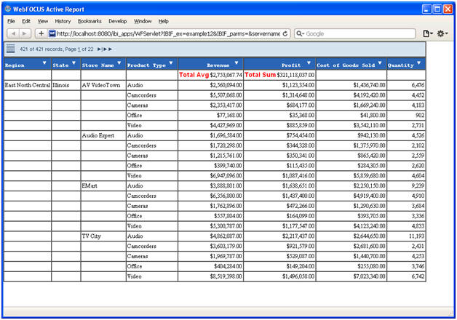Click revenue value $2,560,094.00

pos(226,85)
